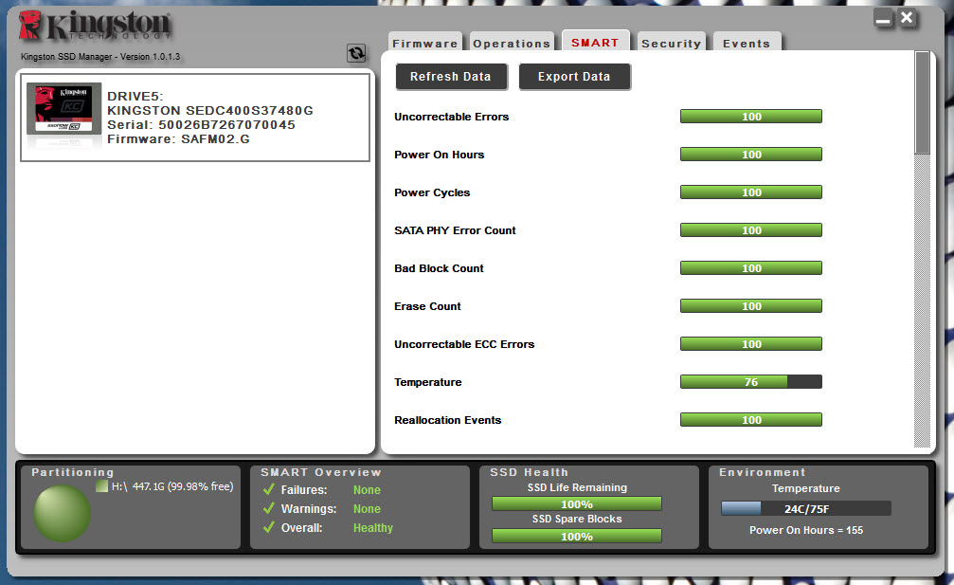Click the Firmware: SAFM02.G text

[x=178, y=138]
